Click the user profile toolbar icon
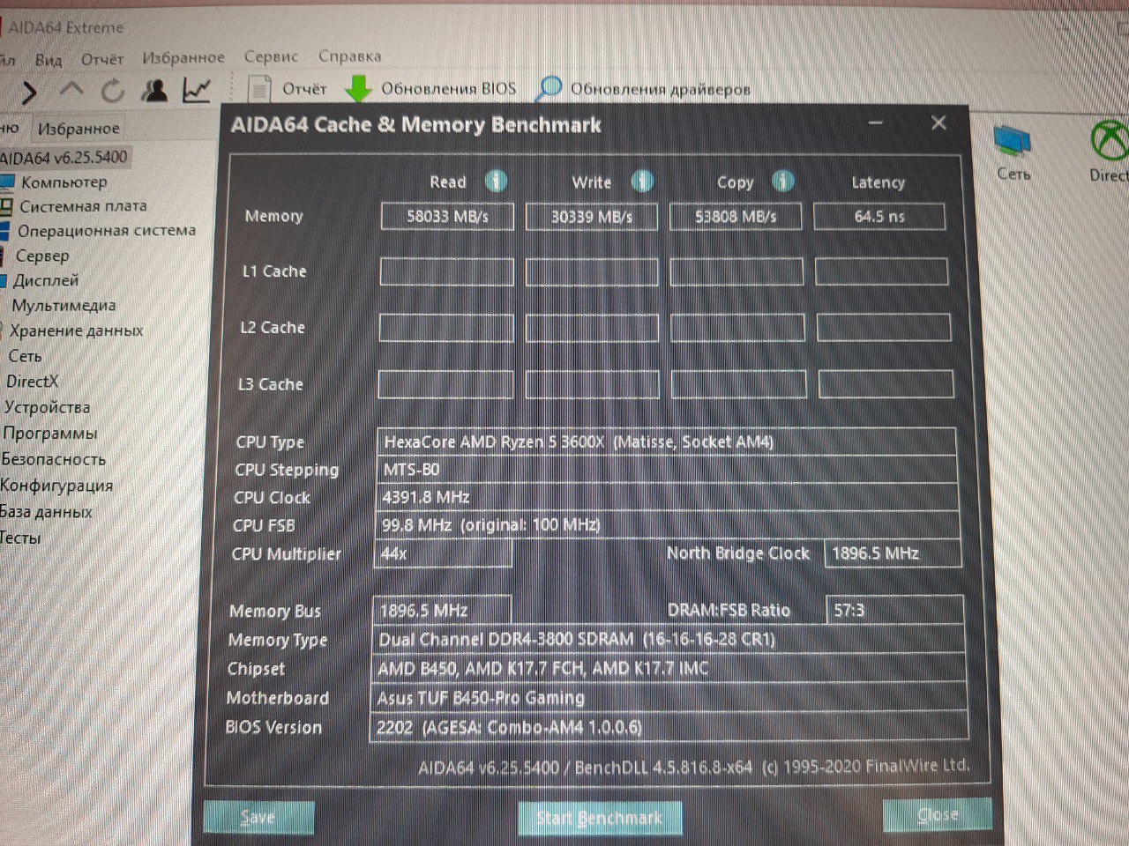1129x846 pixels. tap(156, 89)
